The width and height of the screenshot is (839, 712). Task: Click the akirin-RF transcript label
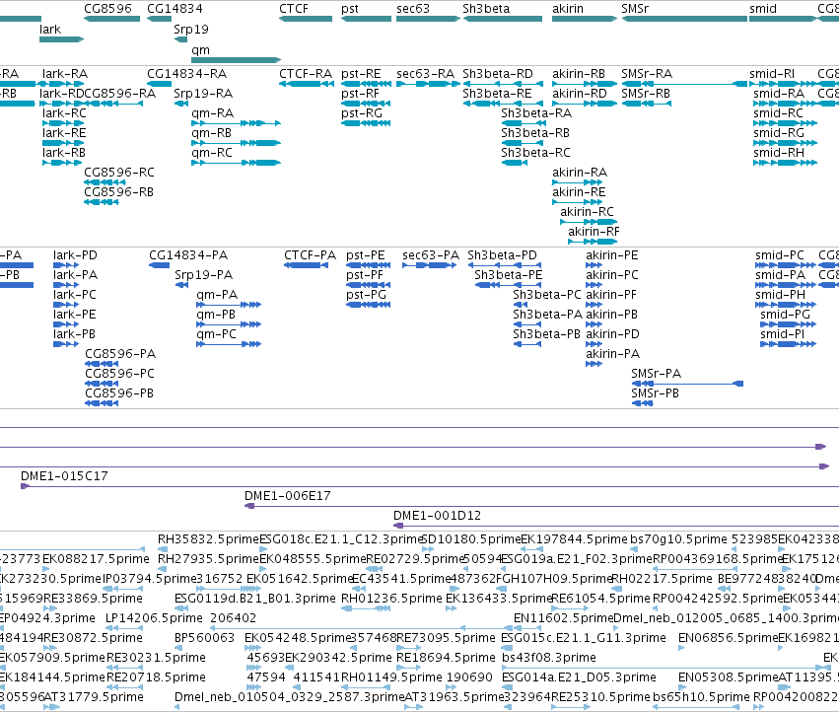click(x=594, y=232)
